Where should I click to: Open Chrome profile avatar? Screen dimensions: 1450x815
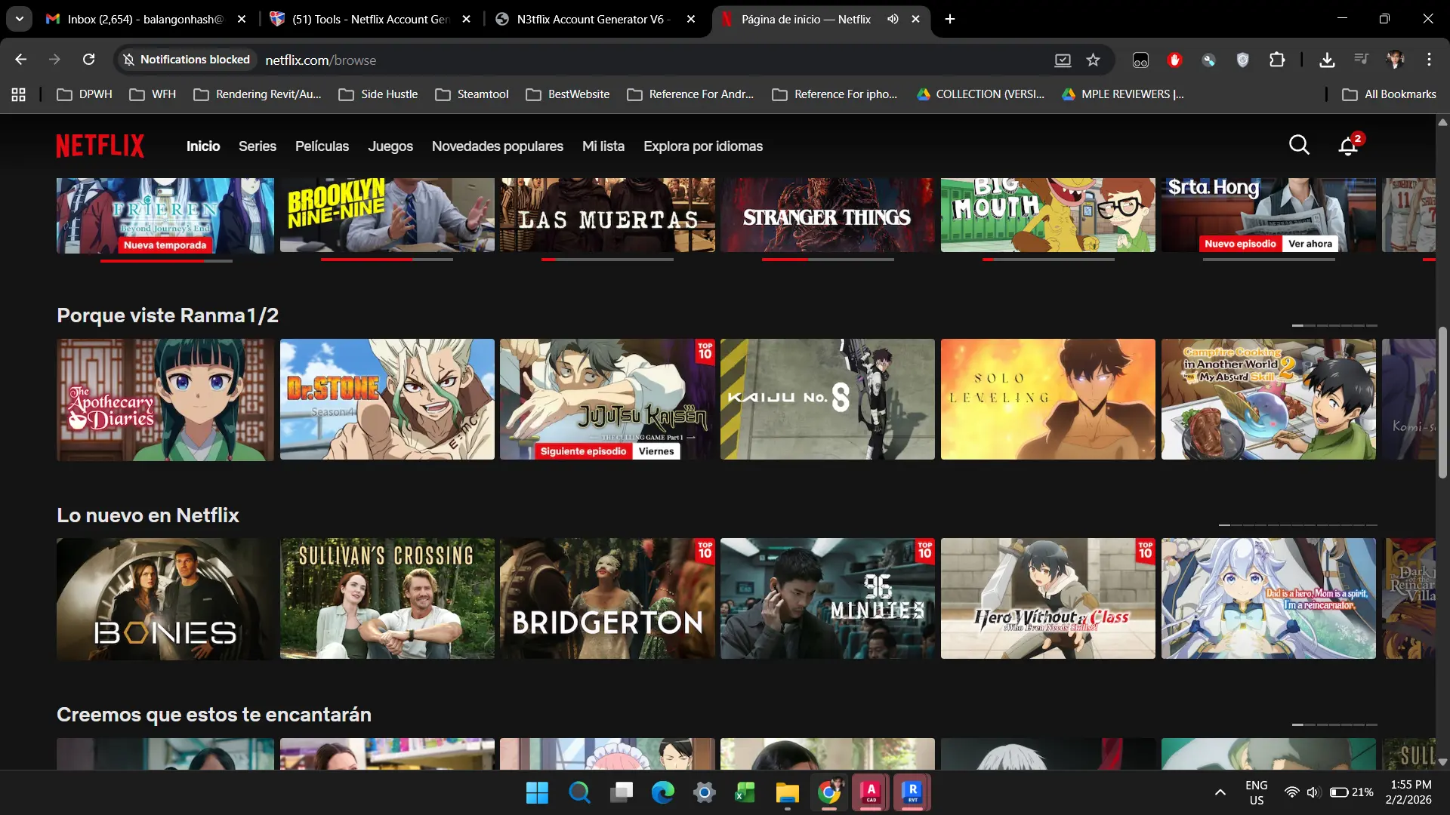pyautogui.click(x=1395, y=60)
